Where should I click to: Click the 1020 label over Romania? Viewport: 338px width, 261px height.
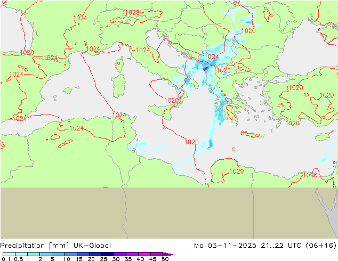pos(248,31)
